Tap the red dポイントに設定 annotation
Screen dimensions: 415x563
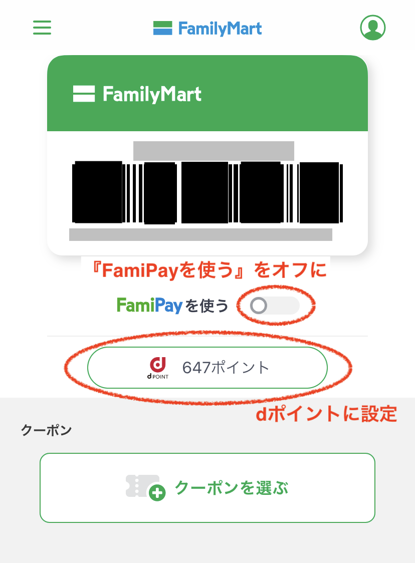[x=326, y=414]
